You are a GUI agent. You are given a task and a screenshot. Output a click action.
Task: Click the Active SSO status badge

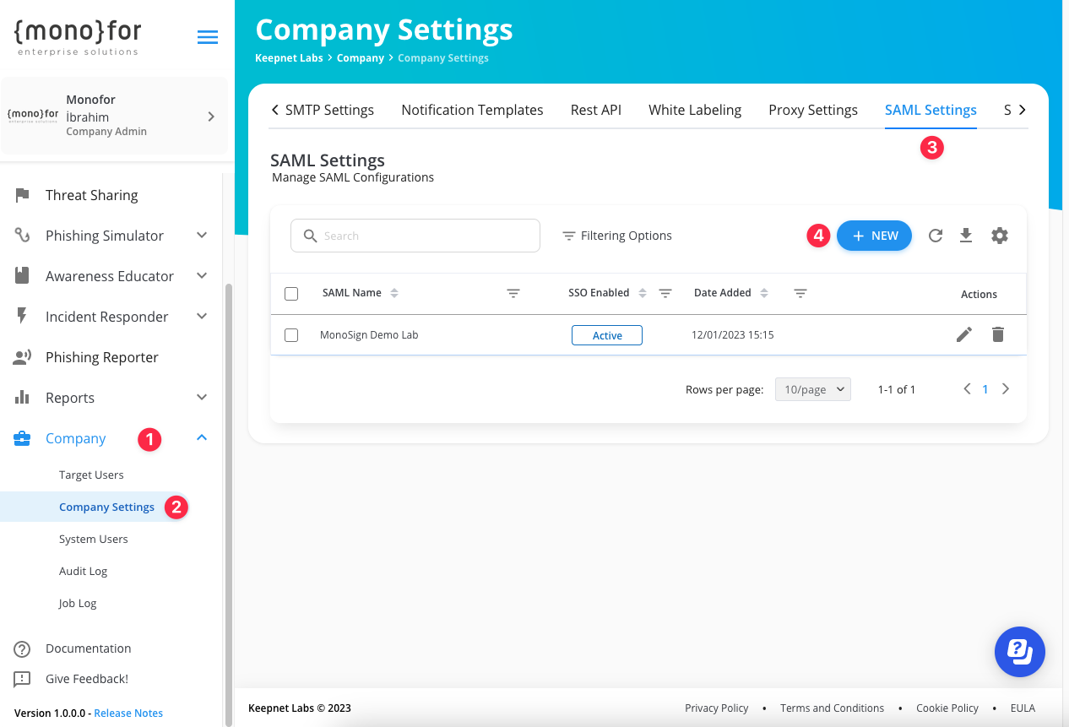tap(606, 335)
